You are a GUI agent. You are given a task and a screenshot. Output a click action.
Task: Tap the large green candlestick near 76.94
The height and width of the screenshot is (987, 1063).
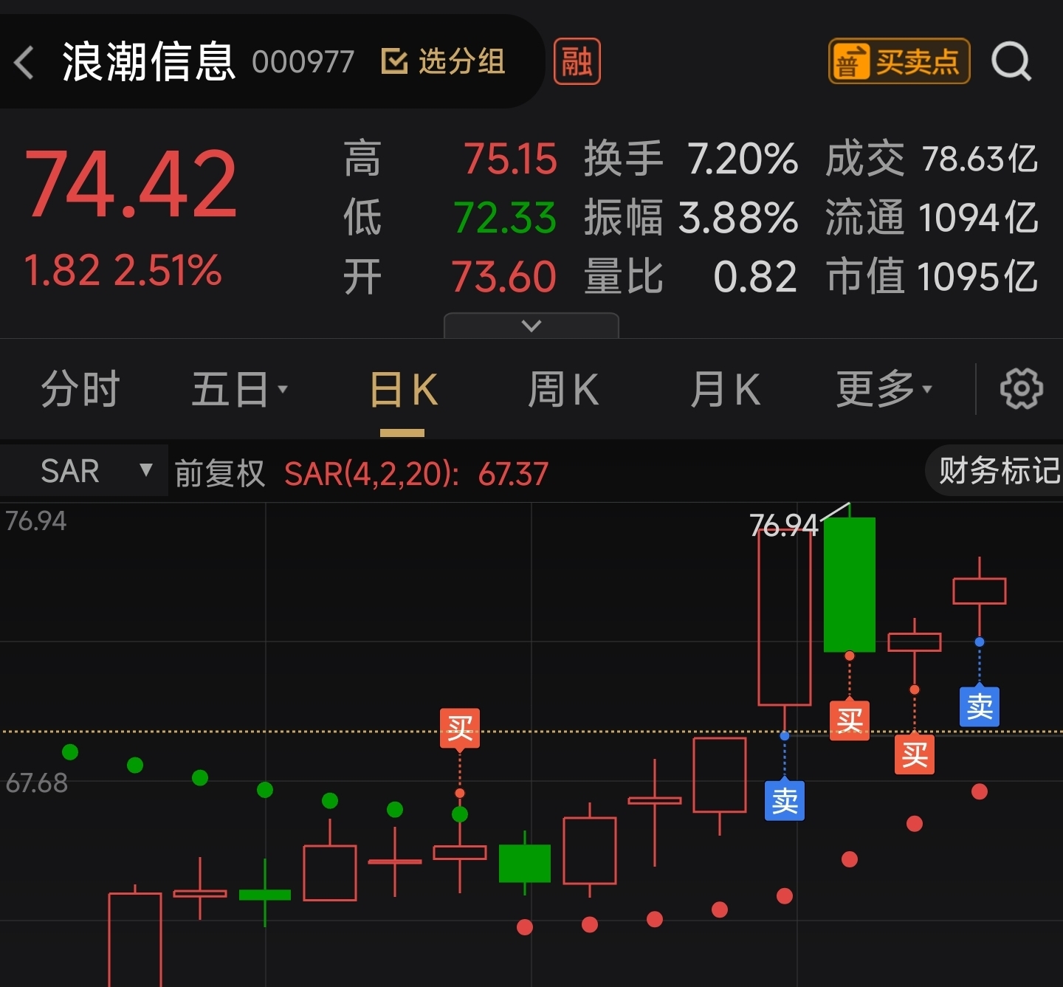850,584
